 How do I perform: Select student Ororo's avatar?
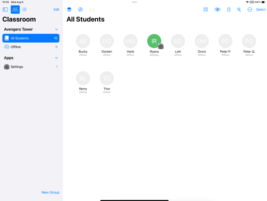pyautogui.click(x=202, y=41)
